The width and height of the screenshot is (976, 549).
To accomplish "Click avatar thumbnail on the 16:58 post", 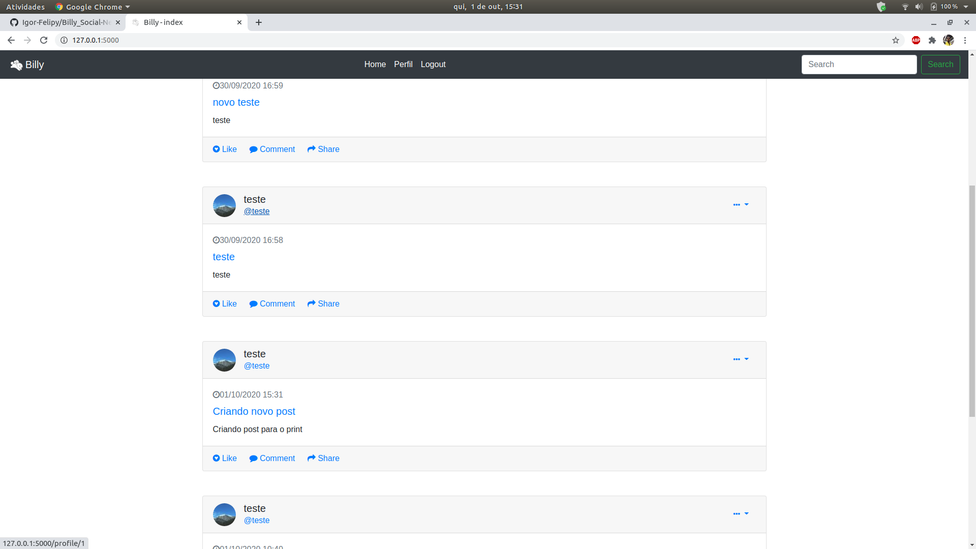I will point(224,206).
